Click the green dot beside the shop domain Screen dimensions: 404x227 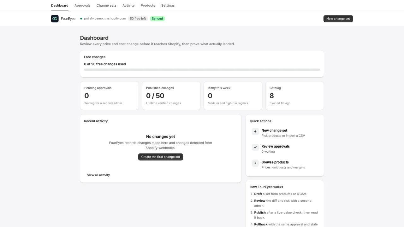(x=81, y=19)
